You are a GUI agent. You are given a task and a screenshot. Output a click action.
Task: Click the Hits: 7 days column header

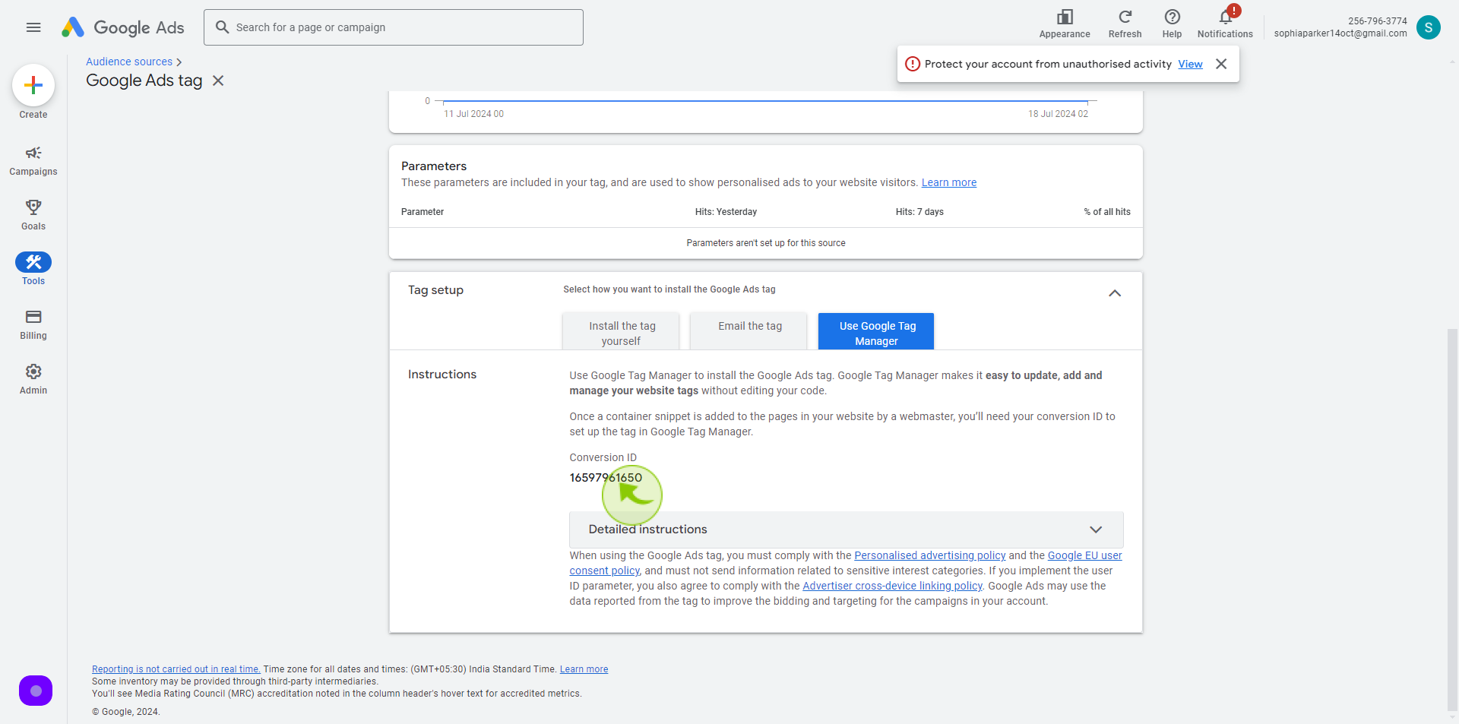[x=919, y=212]
